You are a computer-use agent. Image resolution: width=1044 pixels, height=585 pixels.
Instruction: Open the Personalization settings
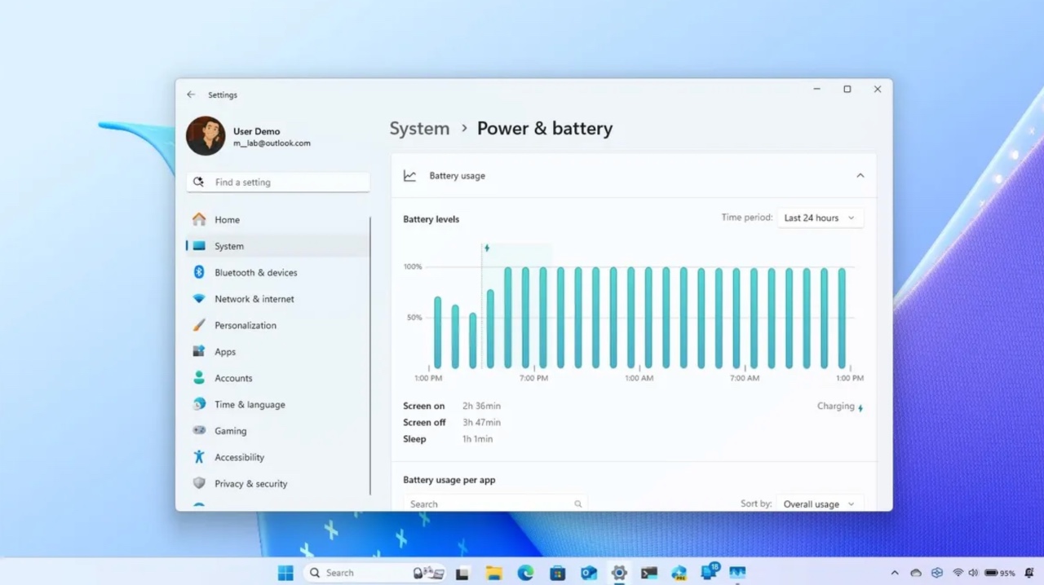point(277,325)
